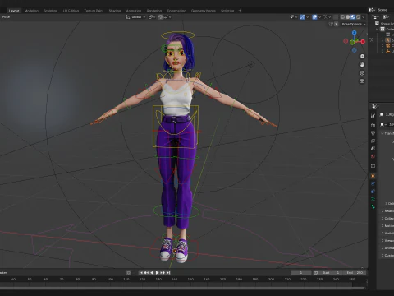This screenshot has height=296, width=394.
Task: Jump to the last frame
Action: (x=168, y=273)
